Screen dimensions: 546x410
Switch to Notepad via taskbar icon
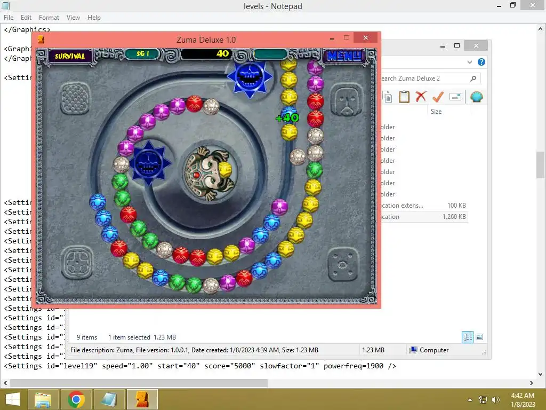coord(109,399)
